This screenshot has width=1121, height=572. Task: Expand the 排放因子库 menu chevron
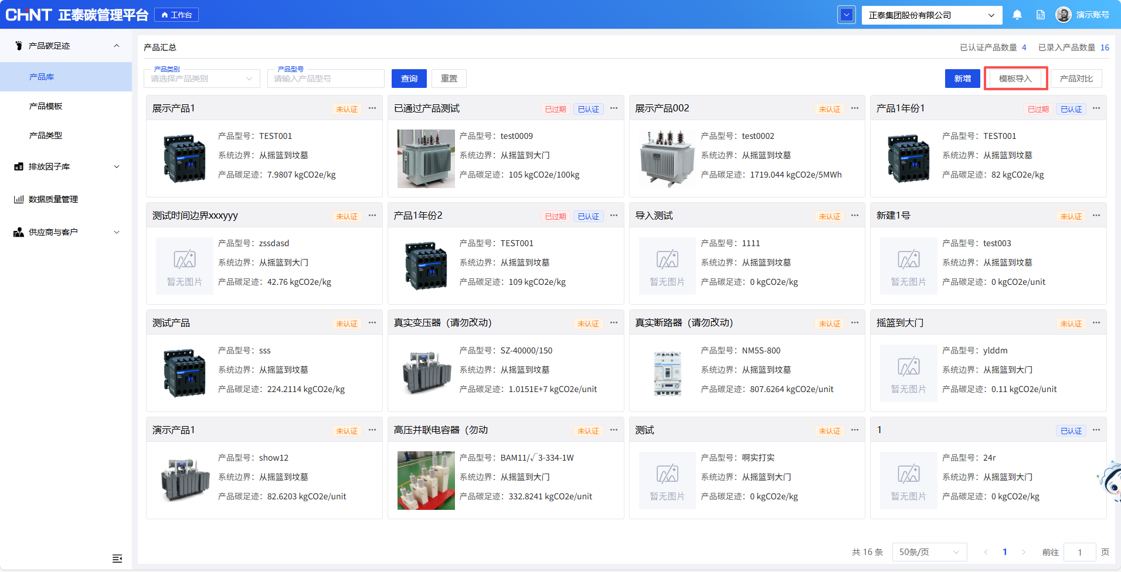117,166
